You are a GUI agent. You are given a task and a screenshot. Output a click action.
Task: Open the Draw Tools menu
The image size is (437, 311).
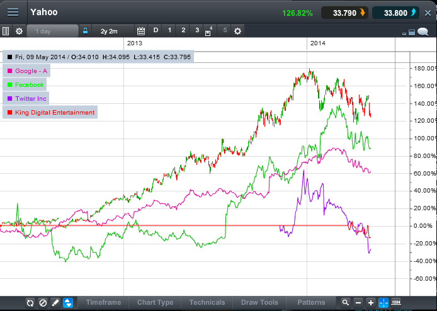click(x=259, y=302)
